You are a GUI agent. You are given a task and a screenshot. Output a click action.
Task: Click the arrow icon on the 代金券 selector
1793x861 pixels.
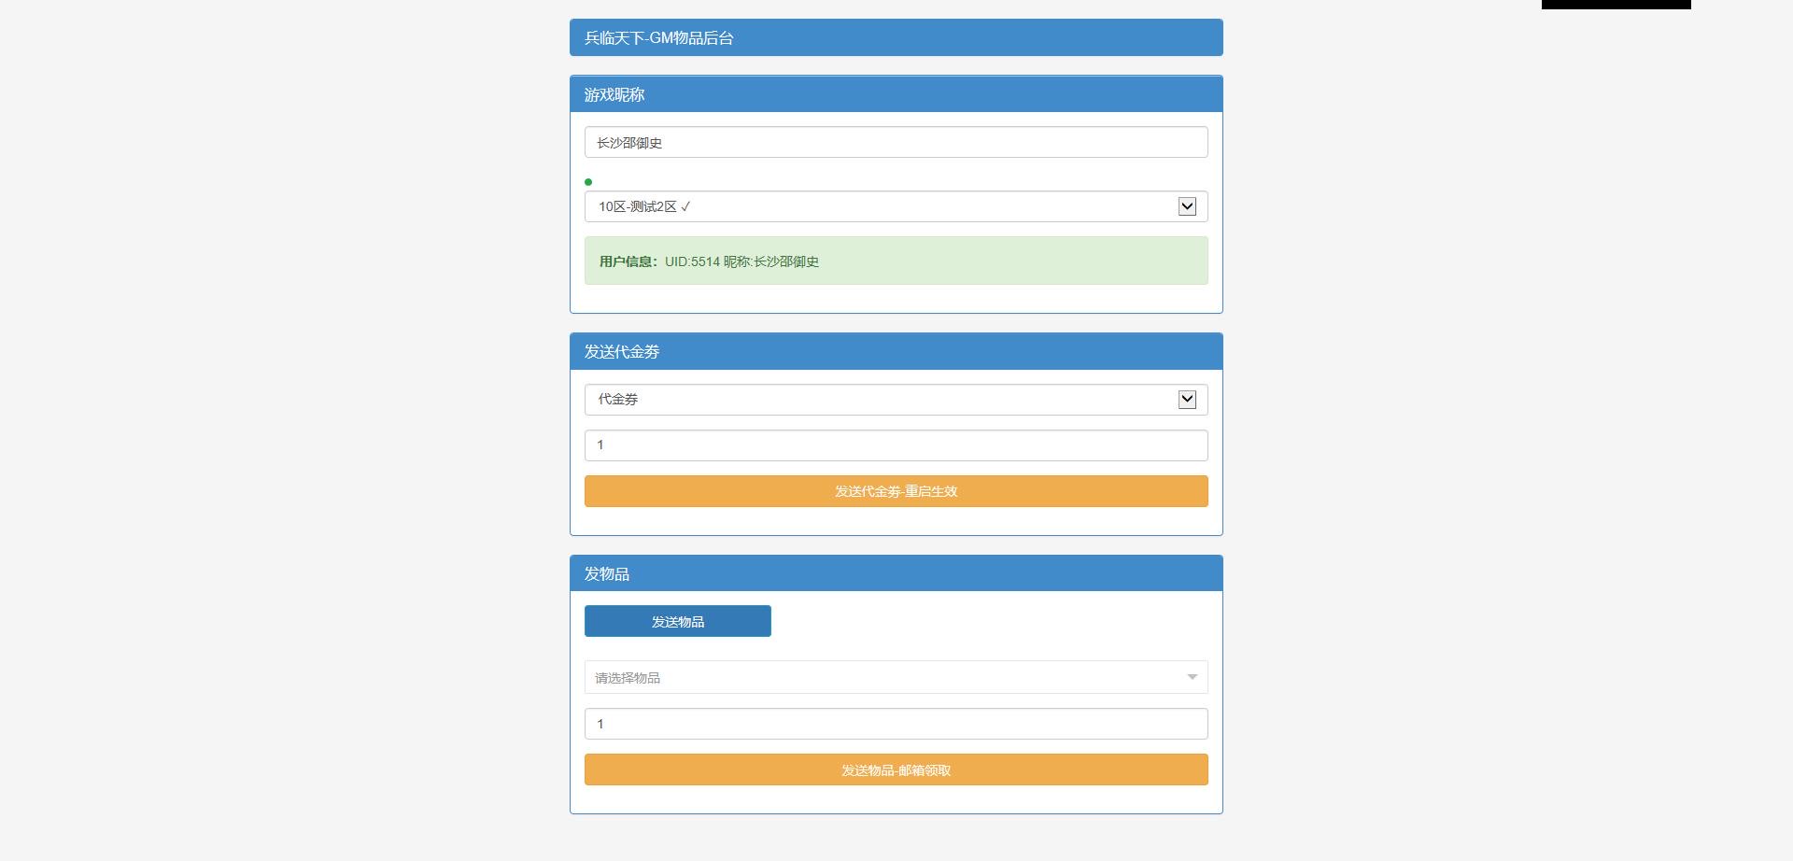[x=1187, y=400]
